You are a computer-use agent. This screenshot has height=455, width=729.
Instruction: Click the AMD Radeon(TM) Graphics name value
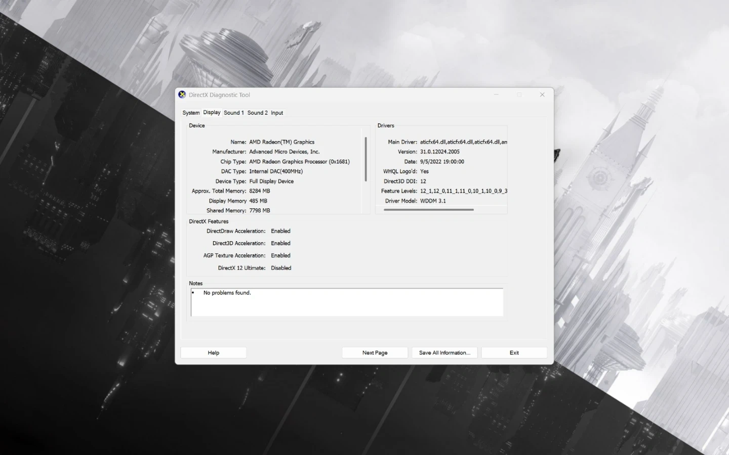point(281,142)
